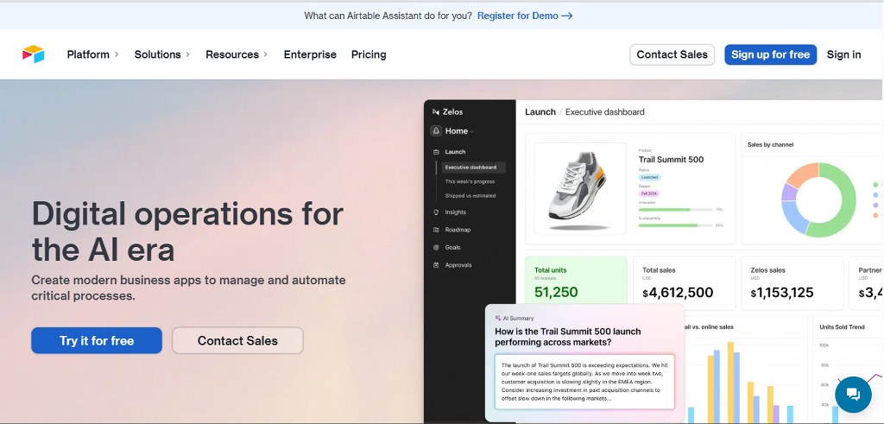Open the Goals sidebar item
The width and height of the screenshot is (884, 424).
452,247
